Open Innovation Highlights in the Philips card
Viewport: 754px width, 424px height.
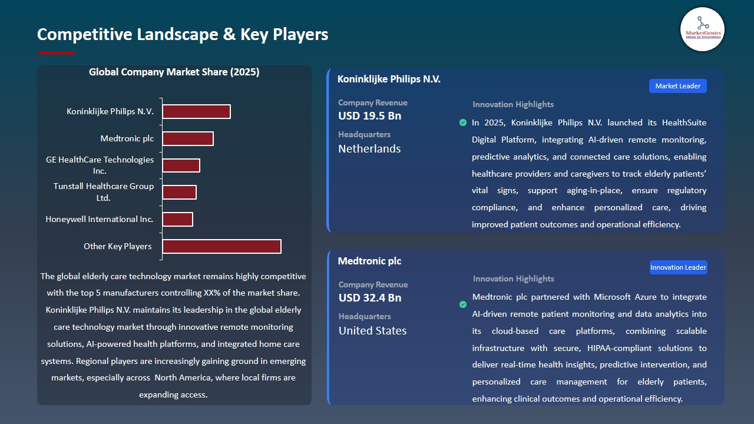pos(512,104)
